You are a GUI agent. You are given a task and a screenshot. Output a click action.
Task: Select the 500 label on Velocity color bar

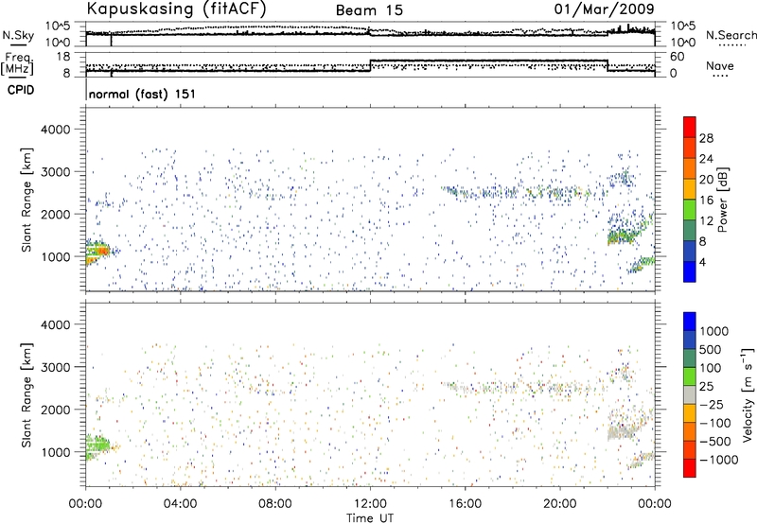point(711,349)
